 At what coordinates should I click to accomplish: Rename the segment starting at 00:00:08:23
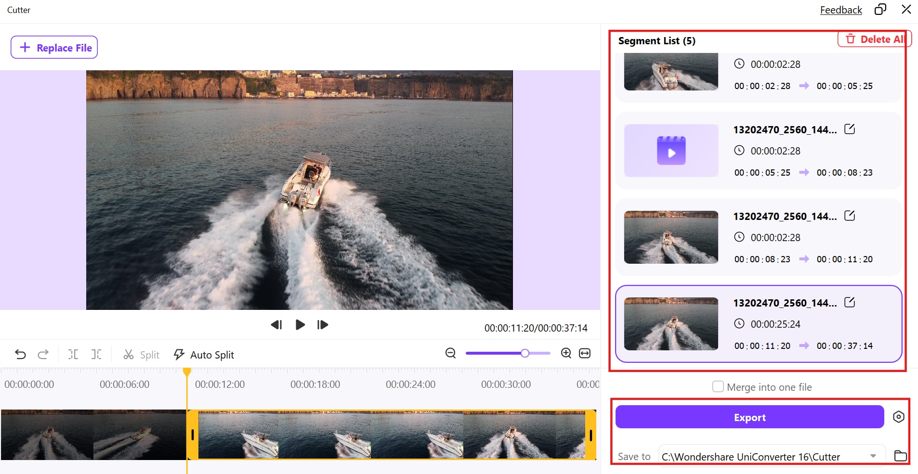(x=850, y=216)
